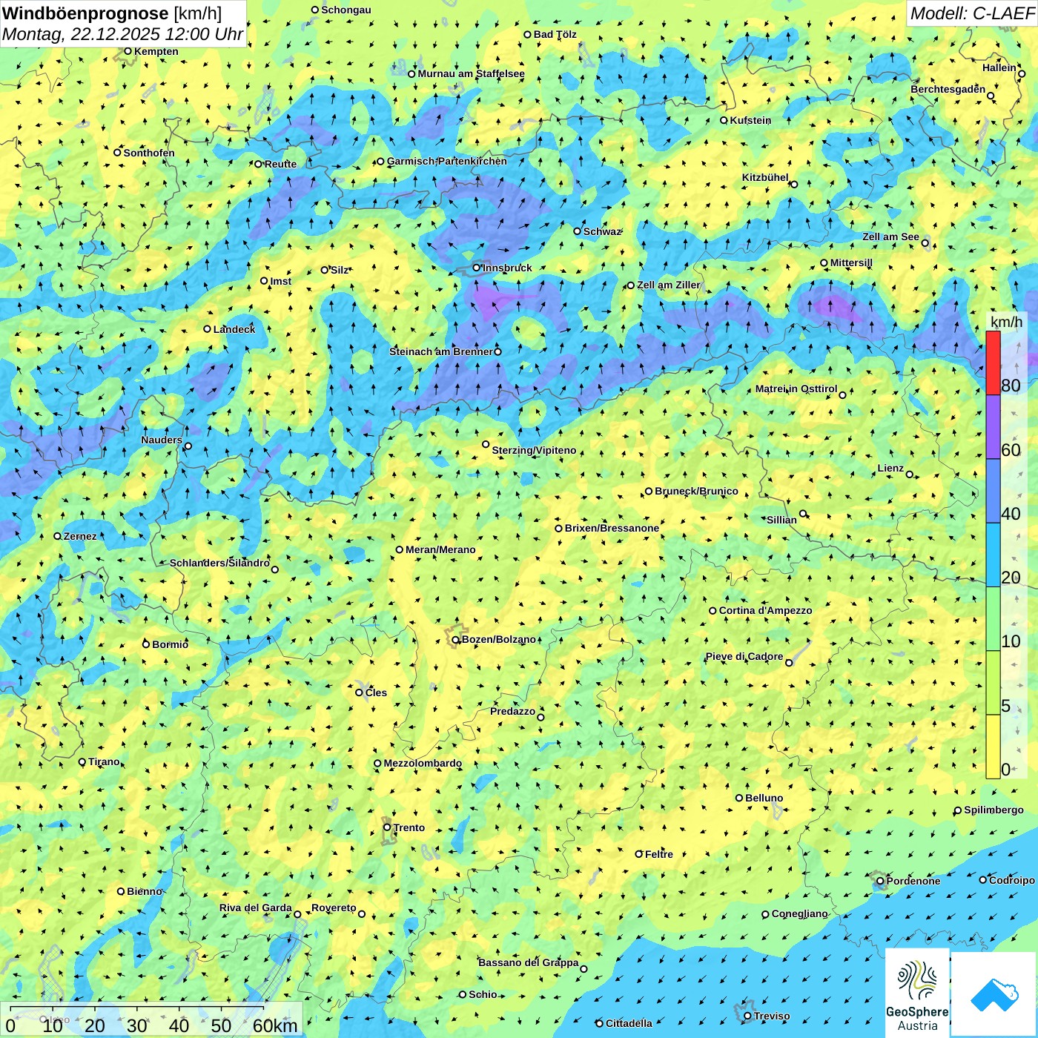
Task: Click the Steinach am Brenner label
Action: click(x=440, y=351)
